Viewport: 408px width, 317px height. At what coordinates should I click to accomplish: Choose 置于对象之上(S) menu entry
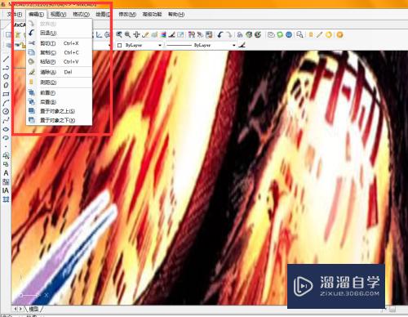[x=59, y=111]
